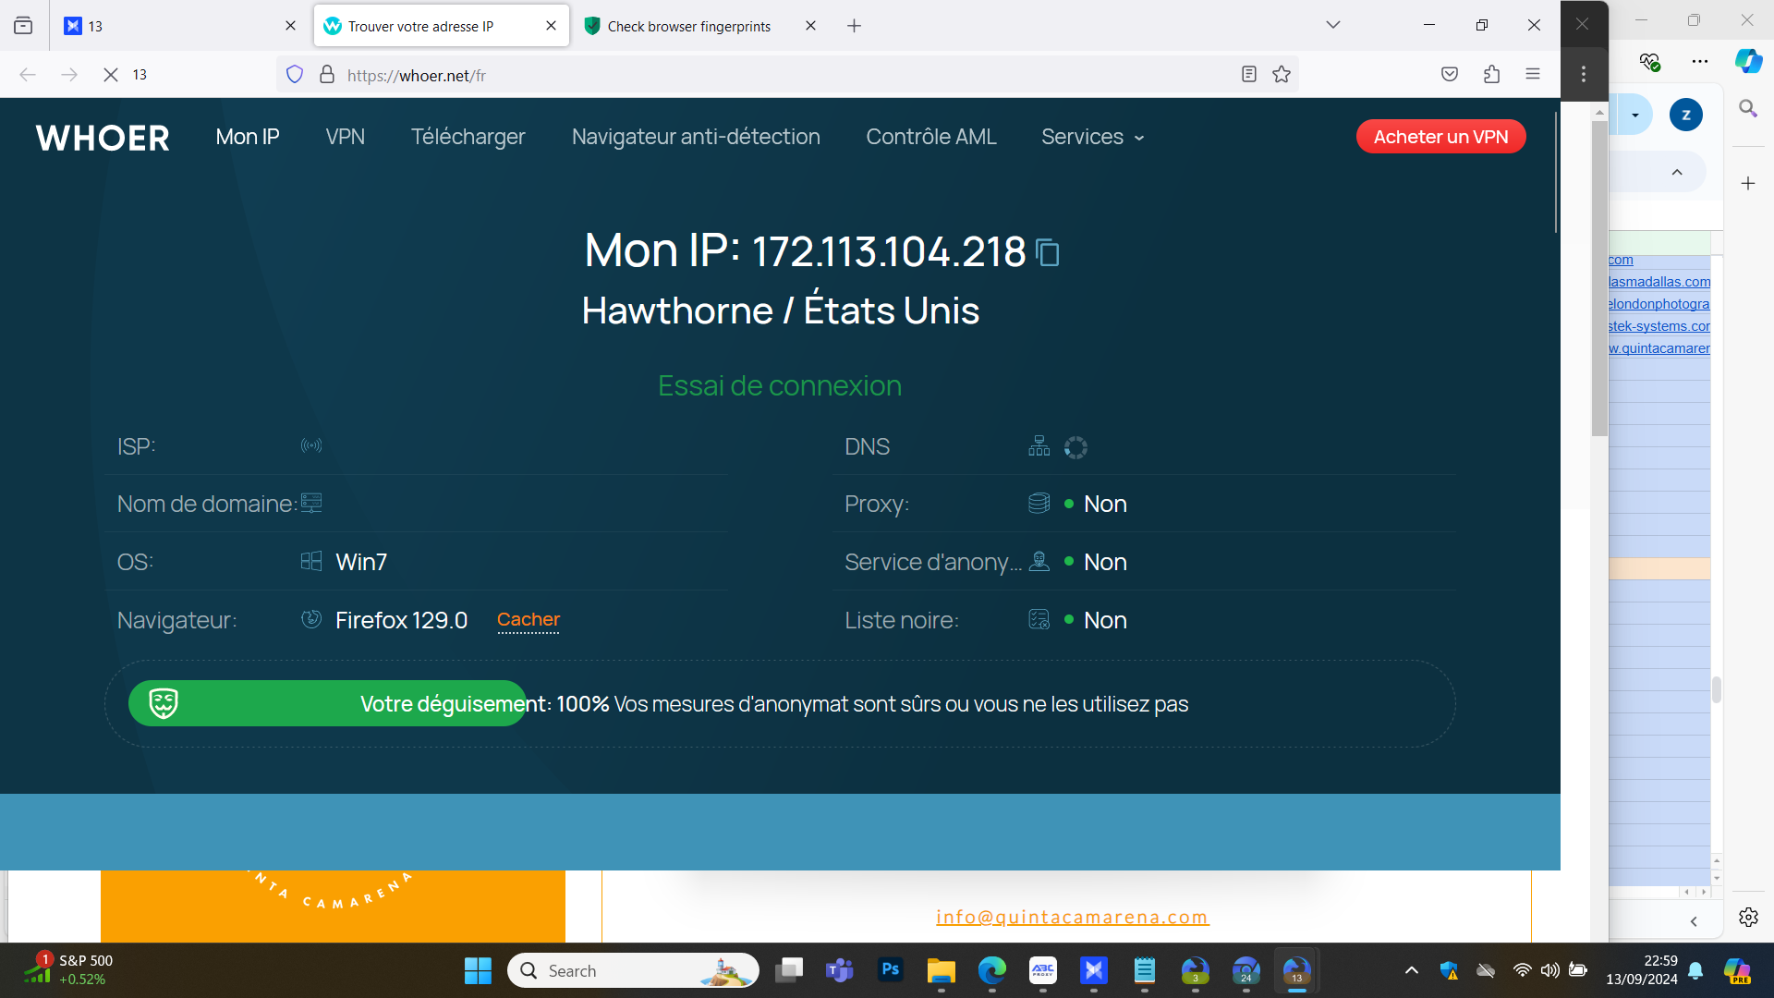Click the WHOER logo
The height and width of the screenshot is (998, 1774).
pos(103,138)
